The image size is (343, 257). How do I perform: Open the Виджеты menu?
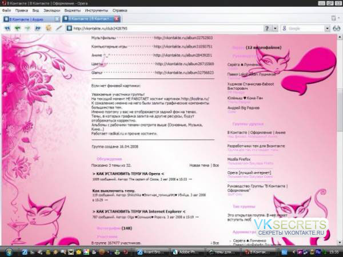pyautogui.click(x=73, y=10)
